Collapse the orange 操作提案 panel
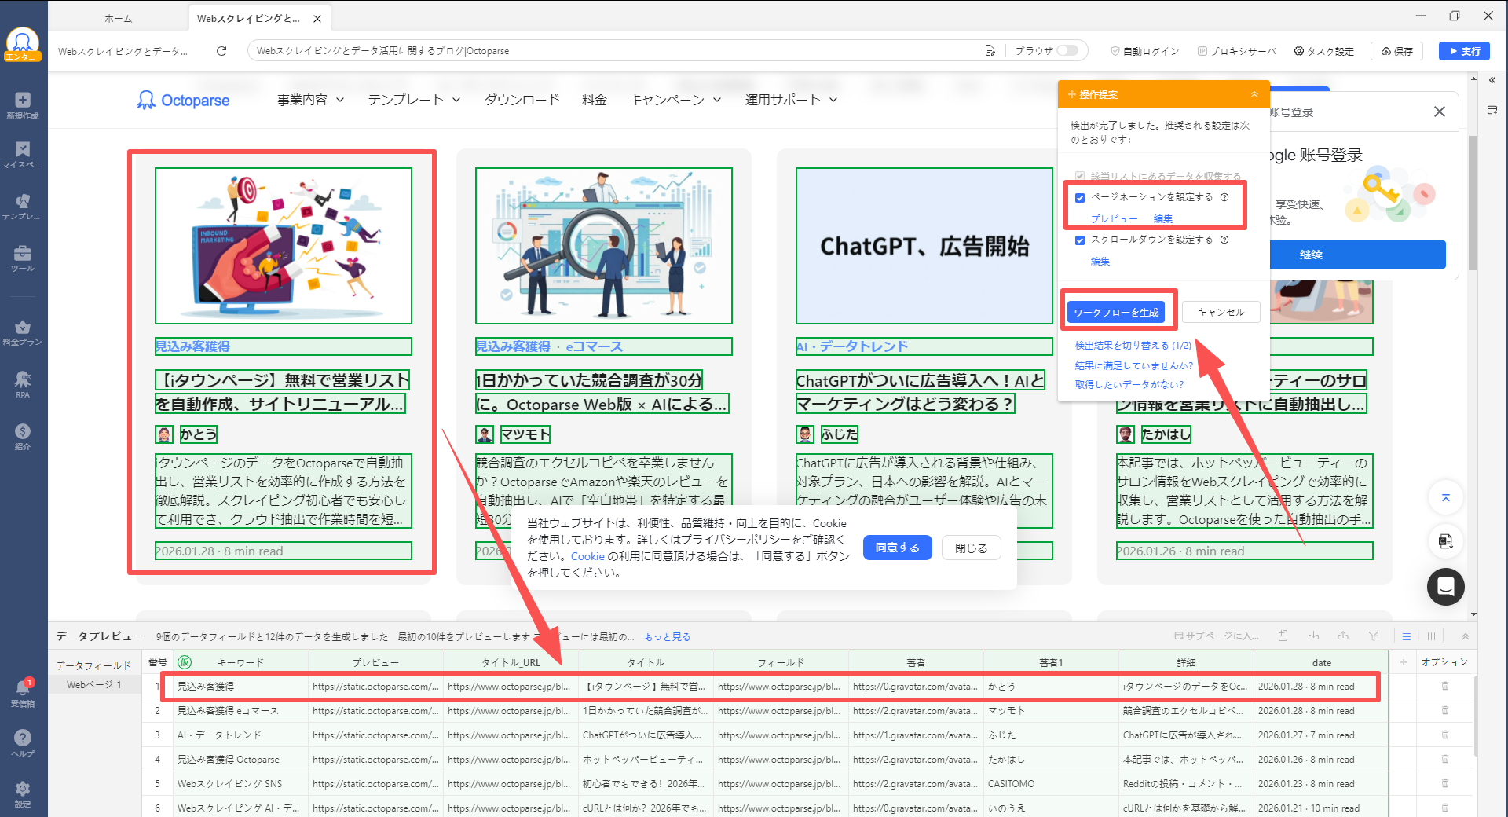The width and height of the screenshot is (1508, 817). coord(1254,93)
